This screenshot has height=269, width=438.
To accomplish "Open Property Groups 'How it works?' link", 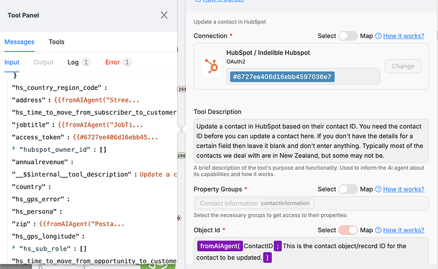I will click(403, 189).
